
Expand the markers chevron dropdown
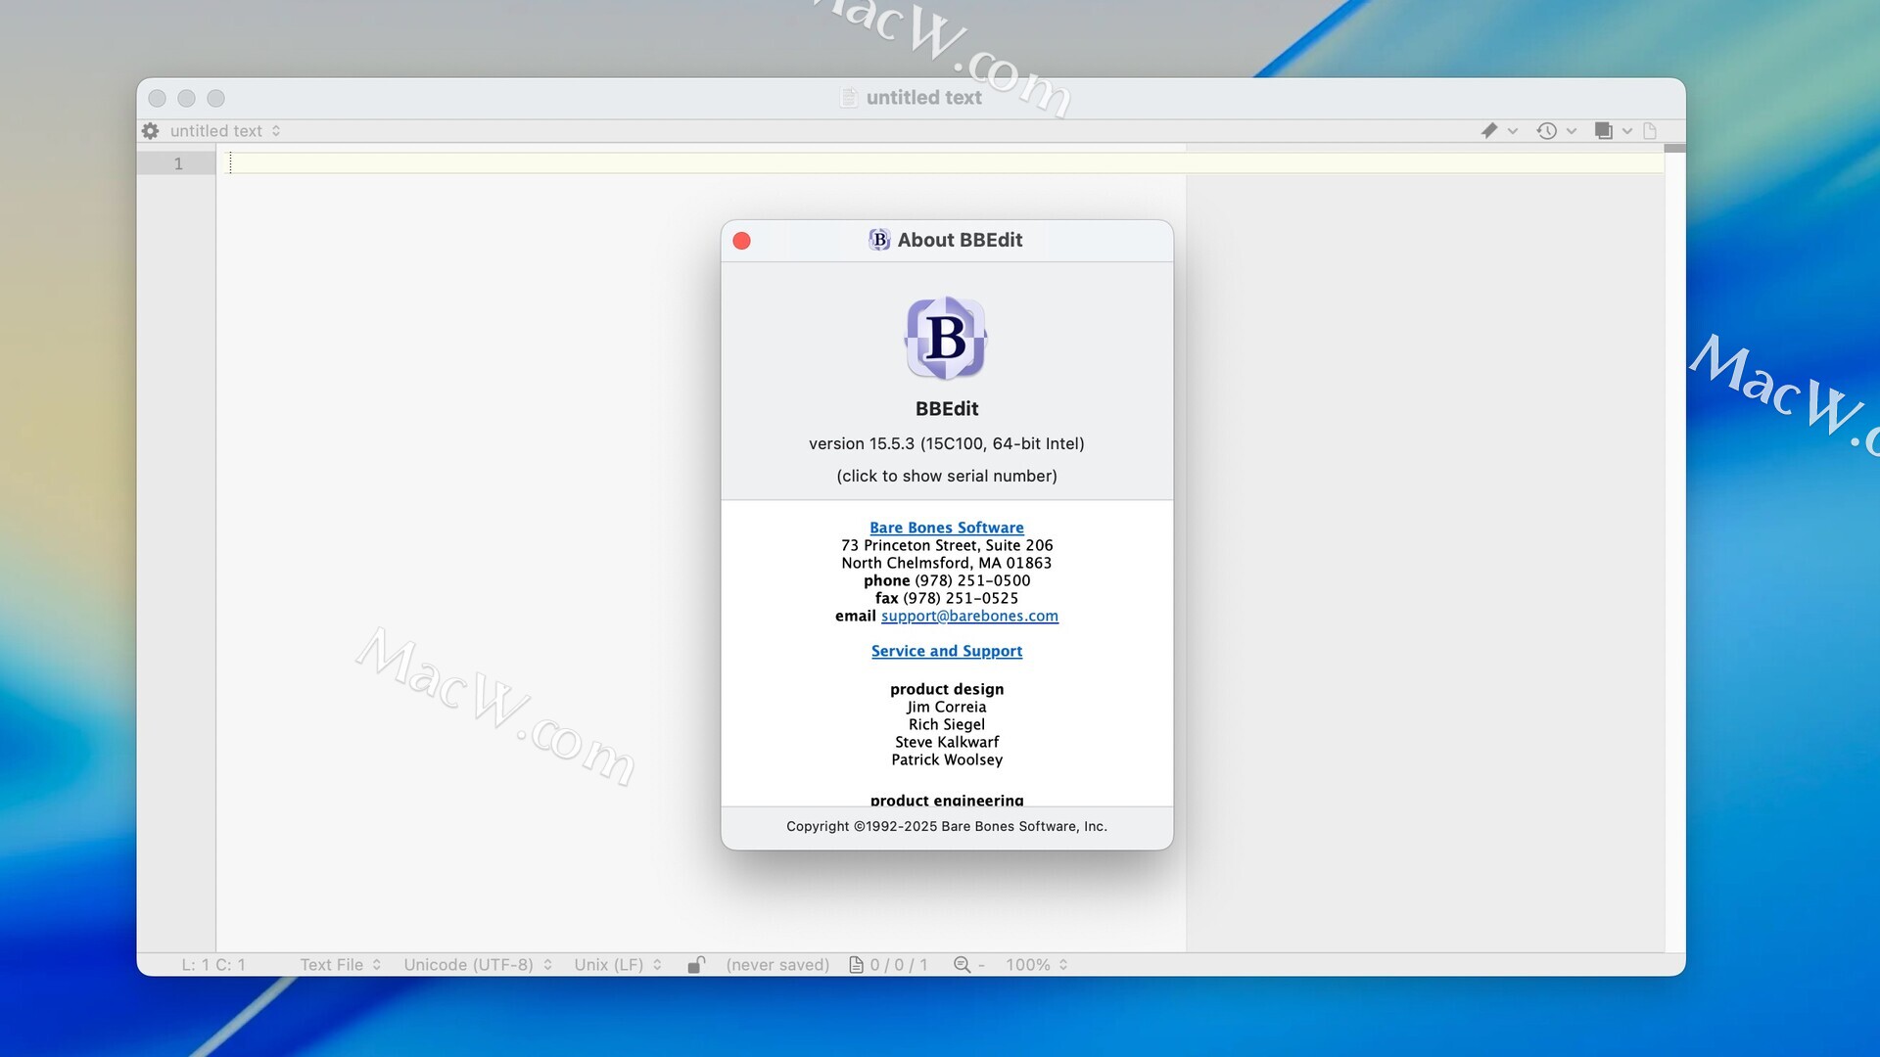click(x=1513, y=131)
